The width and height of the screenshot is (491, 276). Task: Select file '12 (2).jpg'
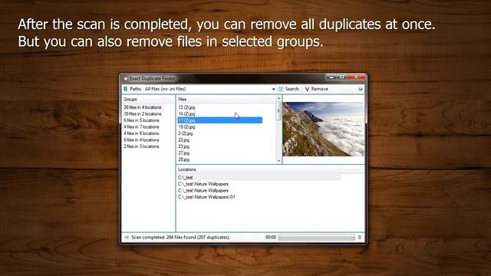pyautogui.click(x=186, y=107)
